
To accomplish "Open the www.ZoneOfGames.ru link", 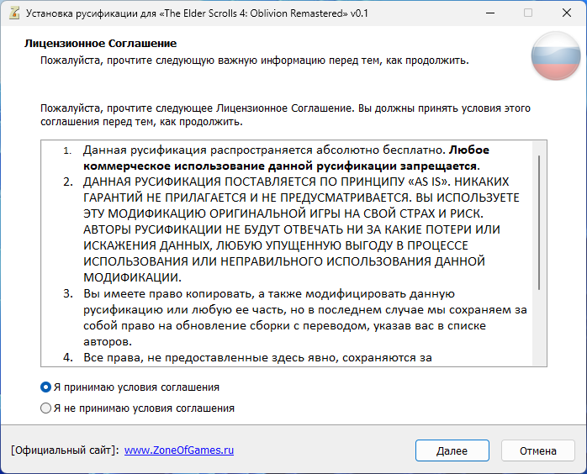I will 179,450.
